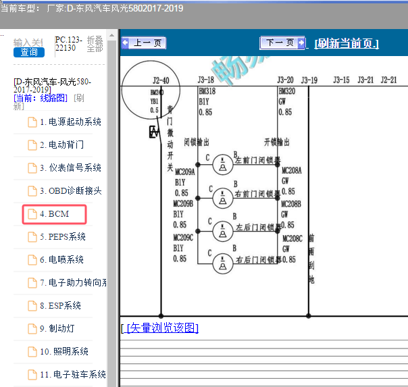Click document icon beside 电子助力转向

[x=32, y=283]
